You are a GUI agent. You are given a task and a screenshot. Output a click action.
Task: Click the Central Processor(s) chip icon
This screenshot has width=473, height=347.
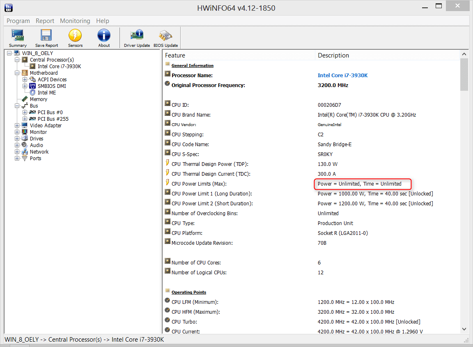point(25,60)
